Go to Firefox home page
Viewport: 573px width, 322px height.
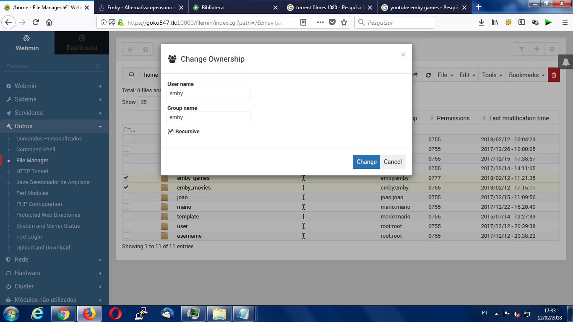[49, 23]
